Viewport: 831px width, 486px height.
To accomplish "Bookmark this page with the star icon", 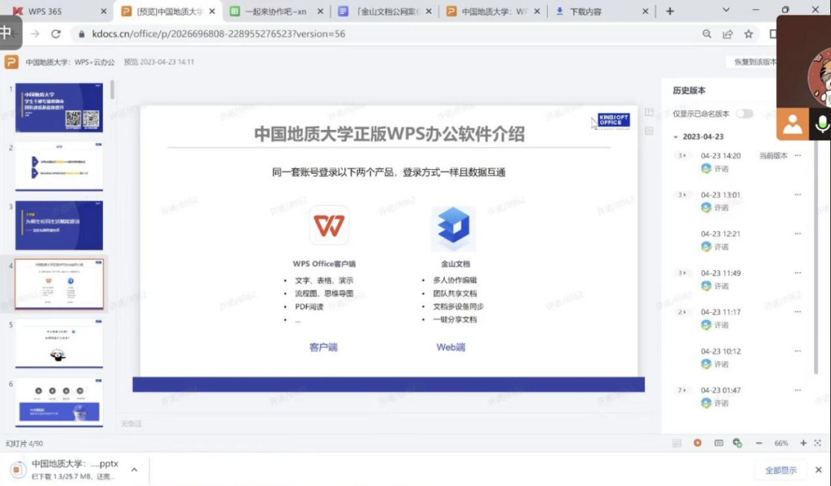I will tap(748, 34).
